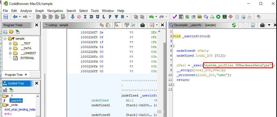Go to next data with D icon
This screenshot has width=277, height=117.
point(91,17)
